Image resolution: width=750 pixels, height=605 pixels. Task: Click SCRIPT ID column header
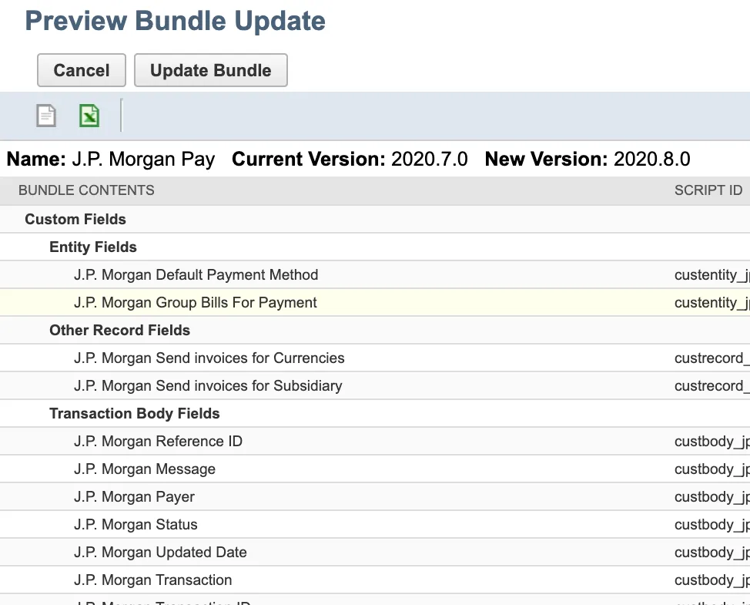click(708, 190)
